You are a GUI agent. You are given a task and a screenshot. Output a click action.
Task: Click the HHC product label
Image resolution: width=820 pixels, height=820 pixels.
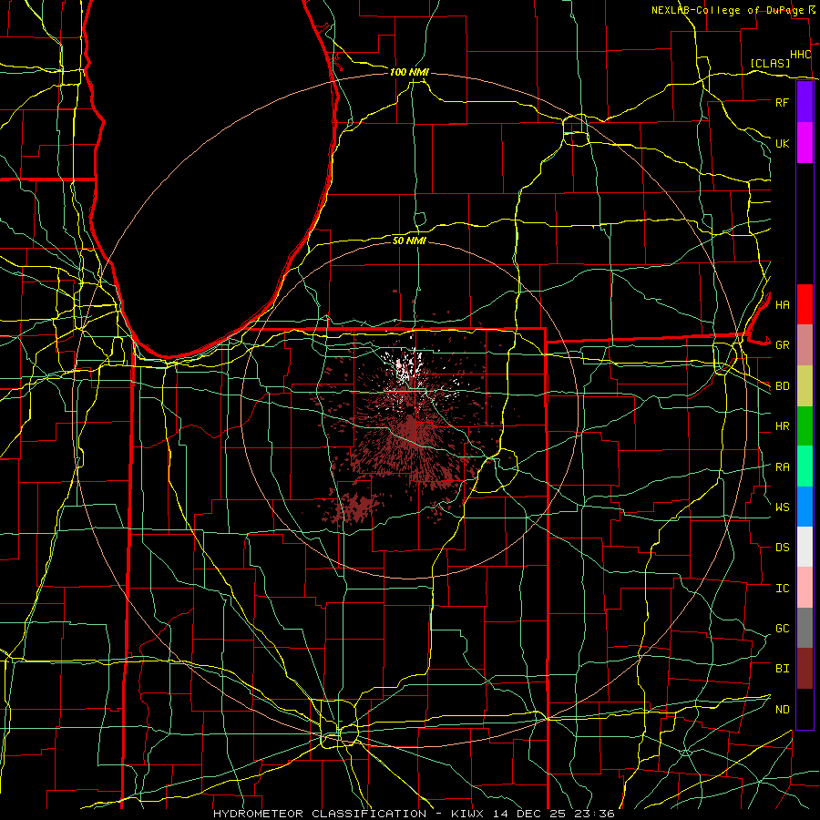coord(800,55)
